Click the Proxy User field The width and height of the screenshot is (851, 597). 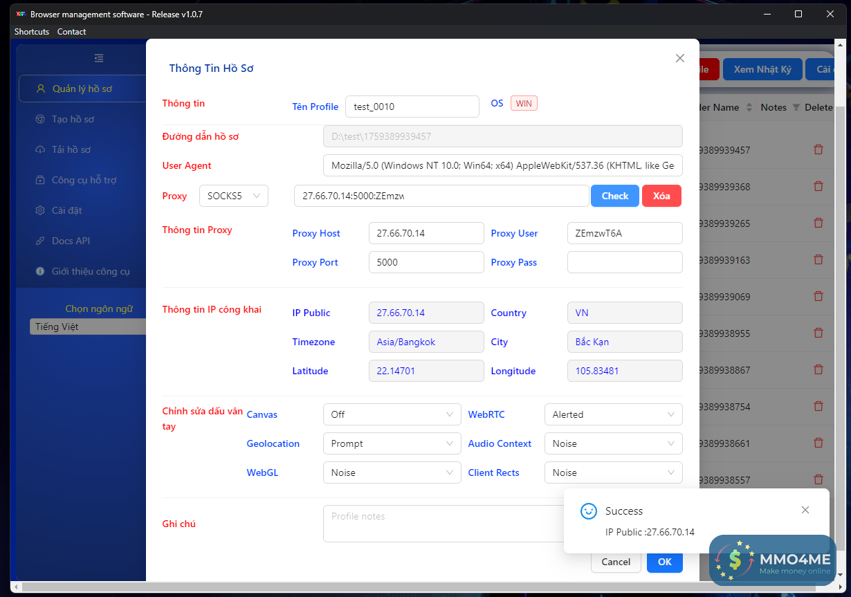tap(625, 233)
